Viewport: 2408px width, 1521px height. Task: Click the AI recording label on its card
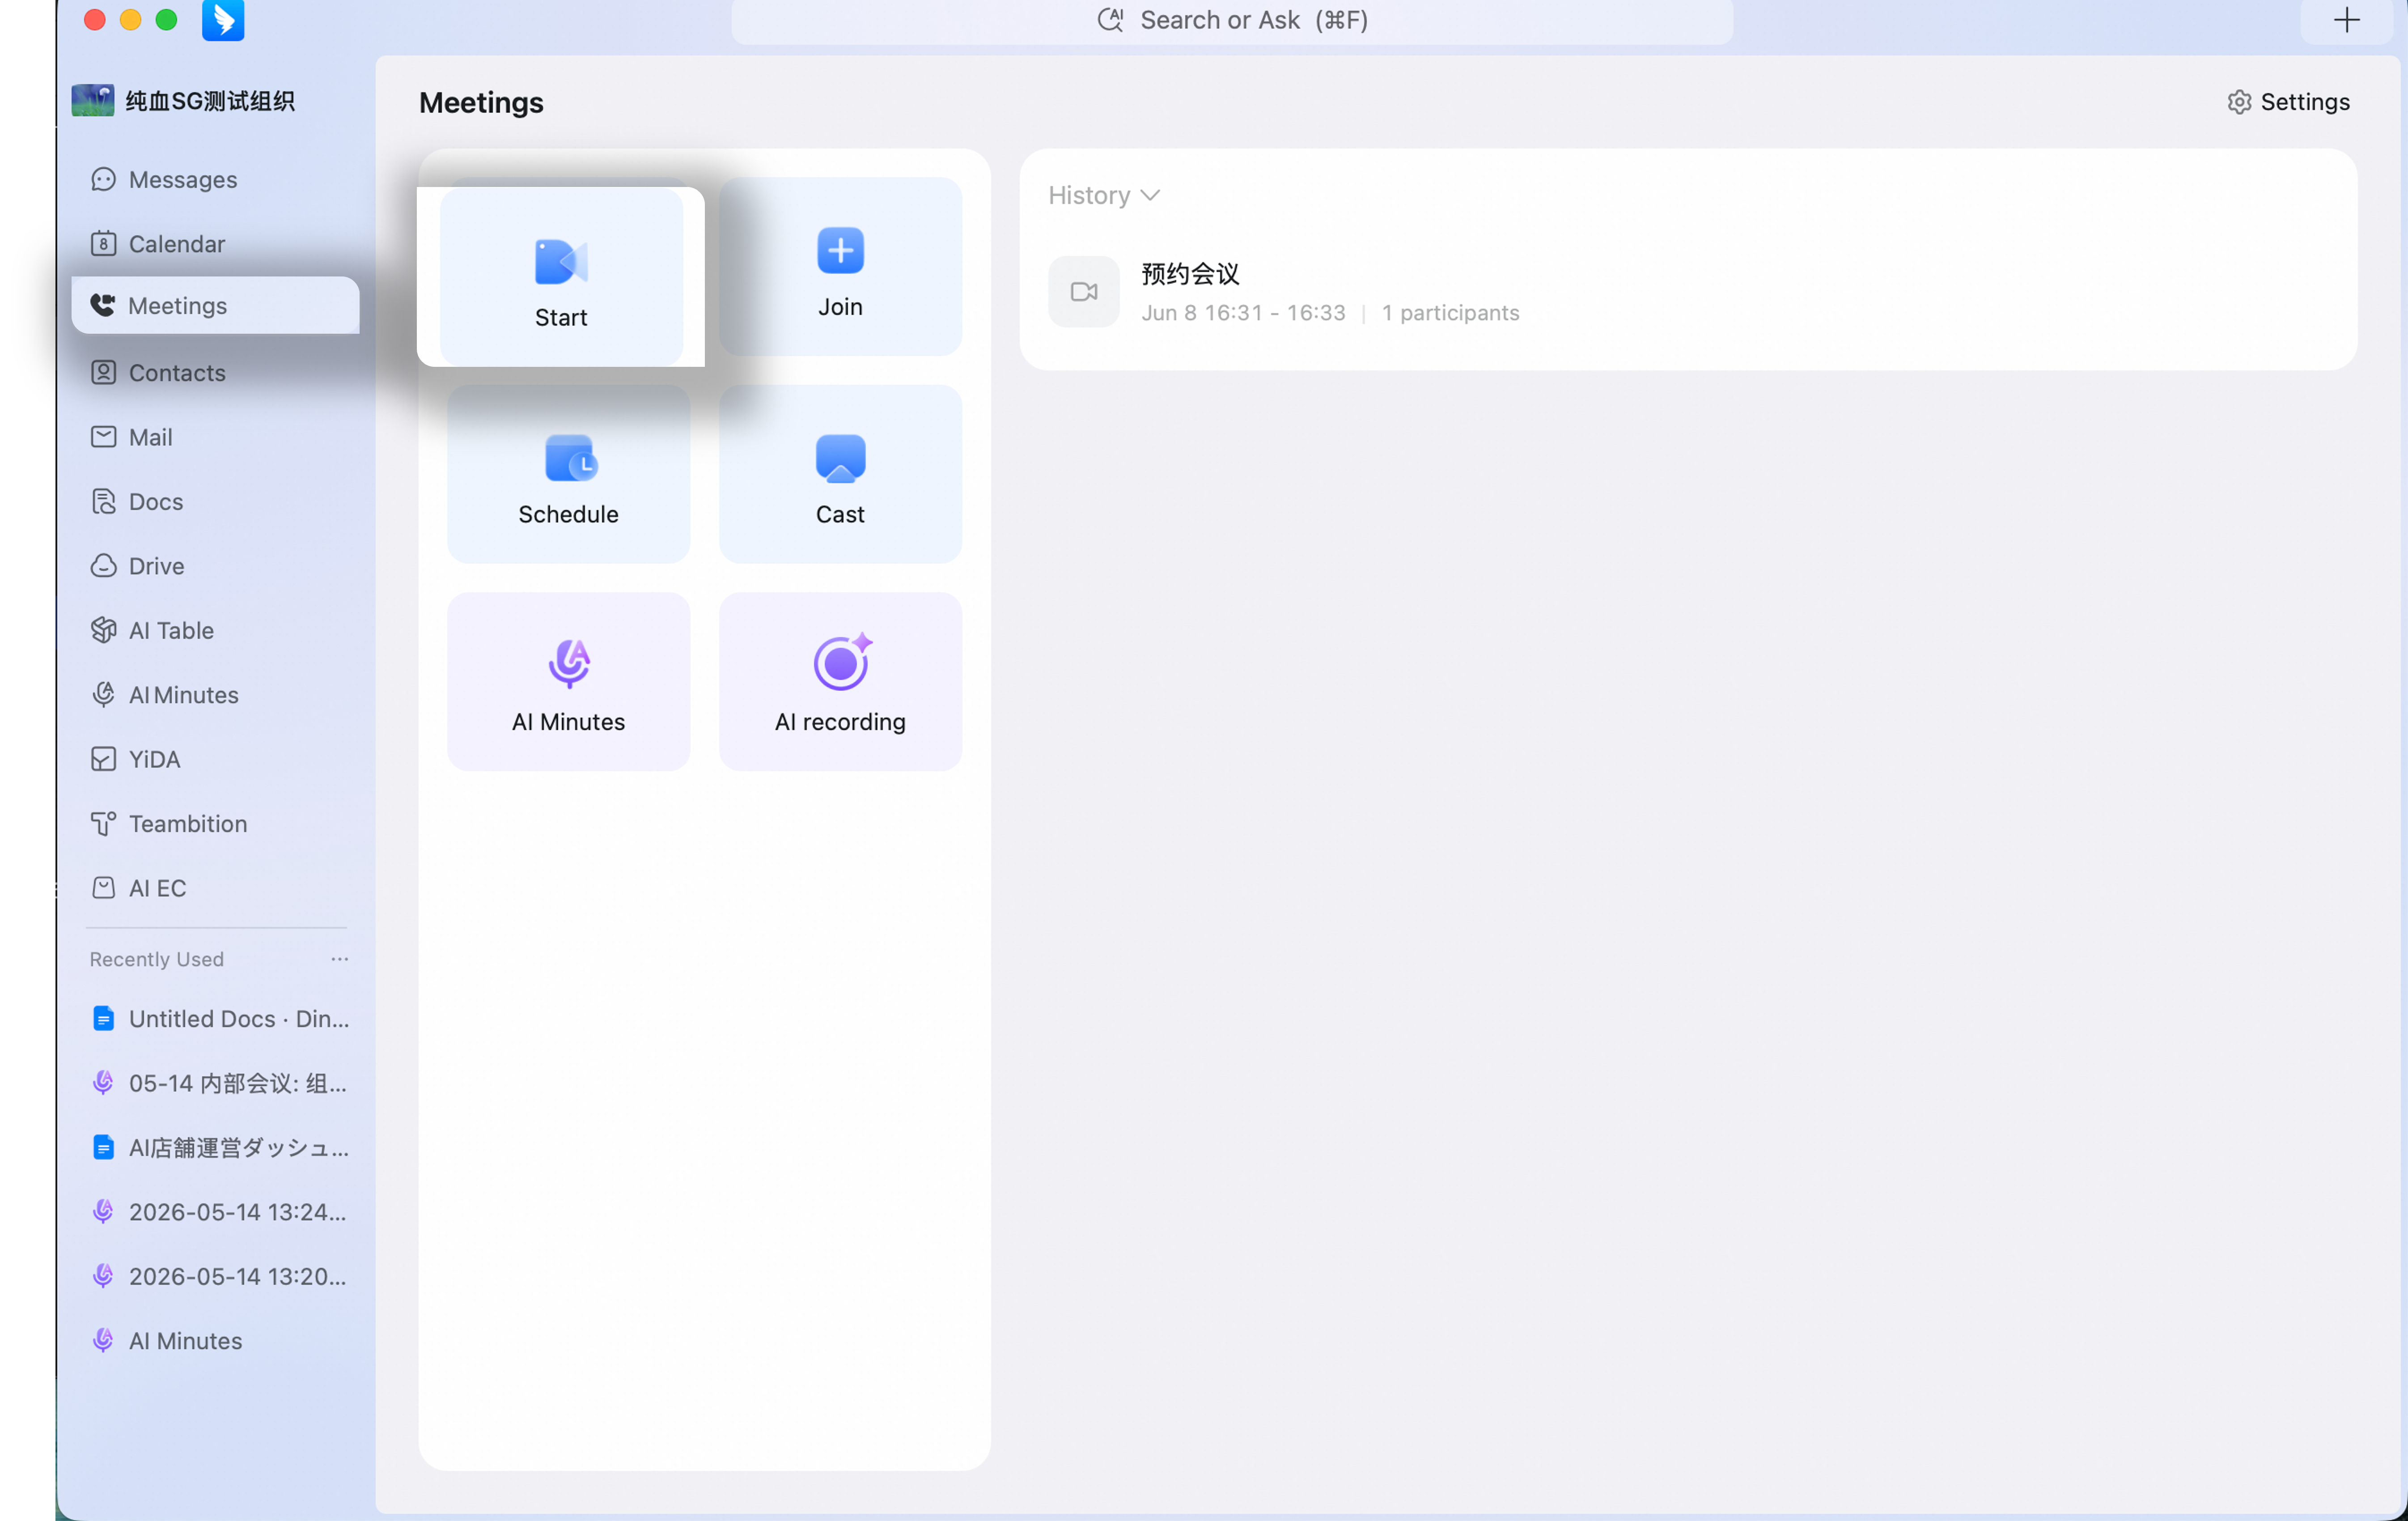(840, 722)
